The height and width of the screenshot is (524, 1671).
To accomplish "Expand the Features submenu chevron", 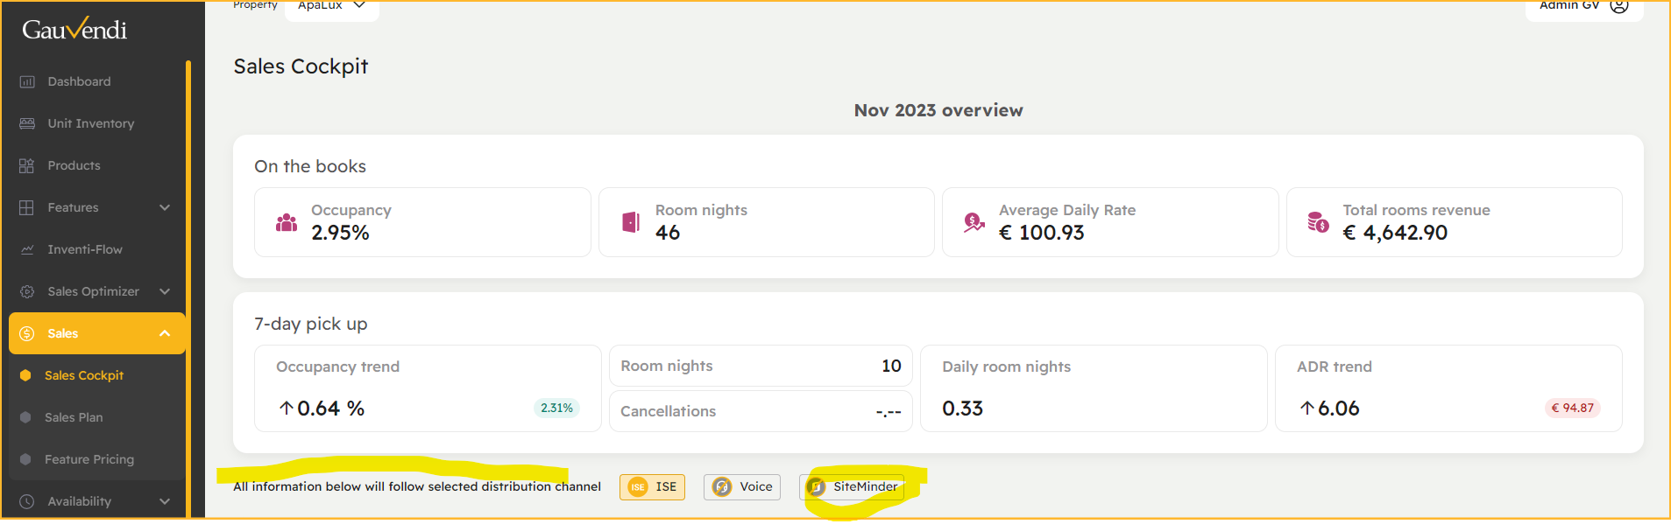I will click(x=165, y=207).
